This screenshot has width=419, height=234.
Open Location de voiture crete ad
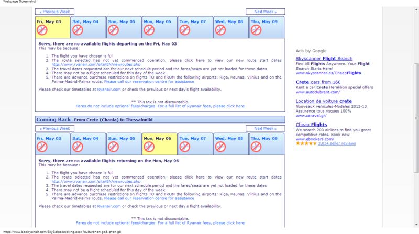click(324, 101)
